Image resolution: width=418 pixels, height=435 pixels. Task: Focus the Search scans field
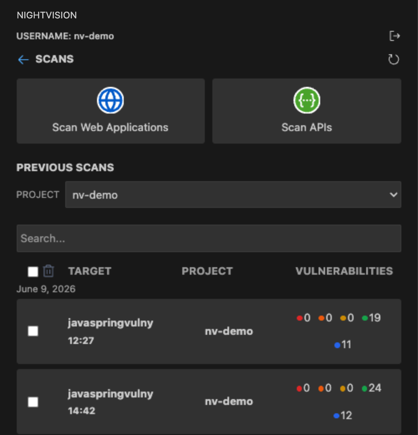click(209, 238)
